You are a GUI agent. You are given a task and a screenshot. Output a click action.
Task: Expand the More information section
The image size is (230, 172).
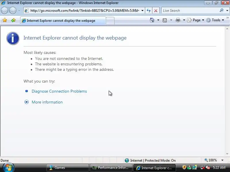pos(26,102)
